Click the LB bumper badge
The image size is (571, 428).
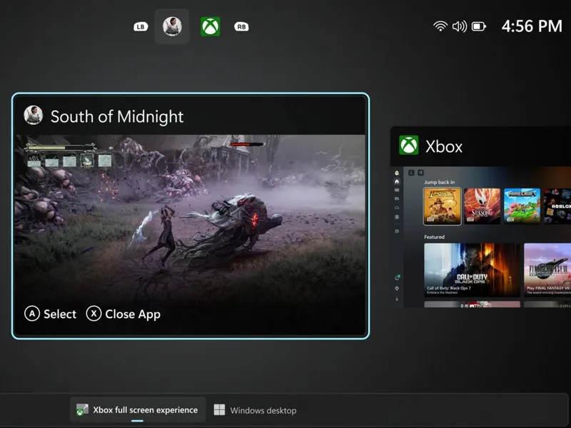[x=140, y=26]
